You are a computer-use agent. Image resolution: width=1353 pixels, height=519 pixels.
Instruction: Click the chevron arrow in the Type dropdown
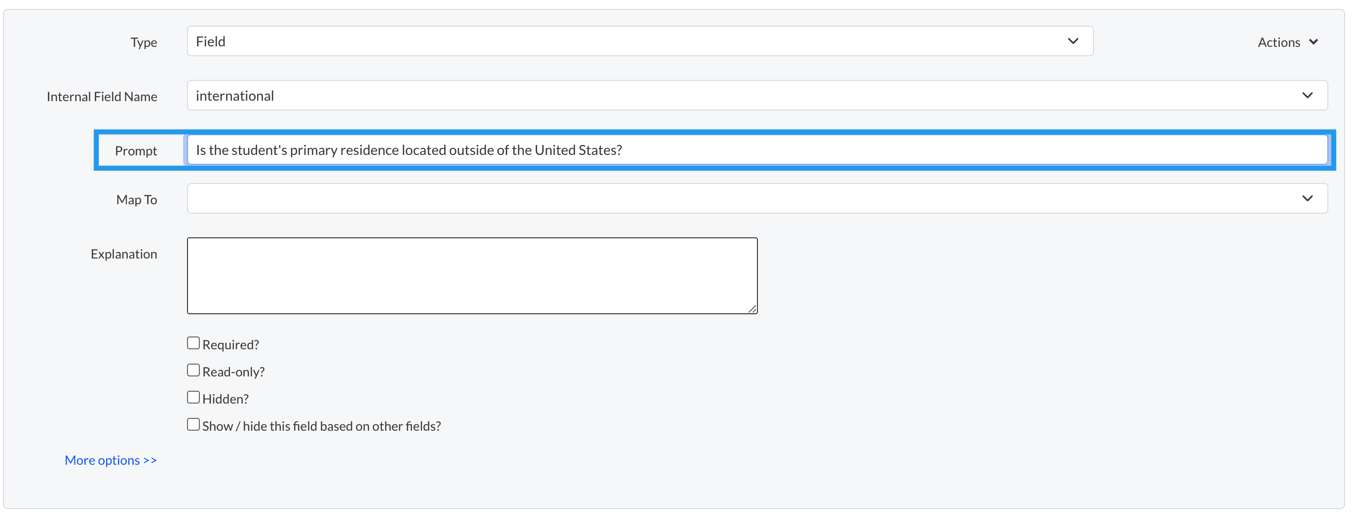[1073, 41]
